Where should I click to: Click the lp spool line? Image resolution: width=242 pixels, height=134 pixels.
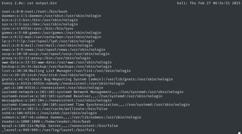pos(48,41)
